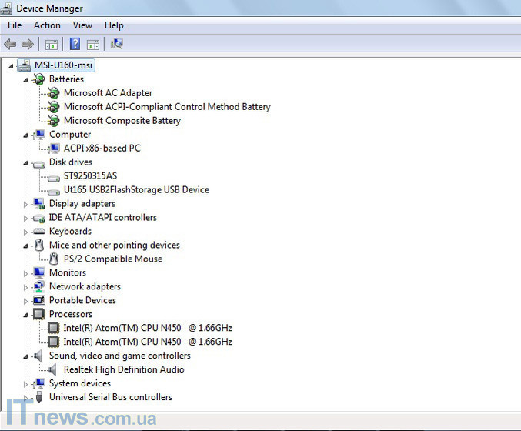Click the show/hide action pane icon

(93, 44)
